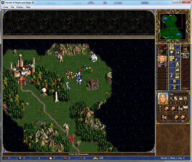
Task: End turn with the hourglass icon
Action: [x=175, y=87]
